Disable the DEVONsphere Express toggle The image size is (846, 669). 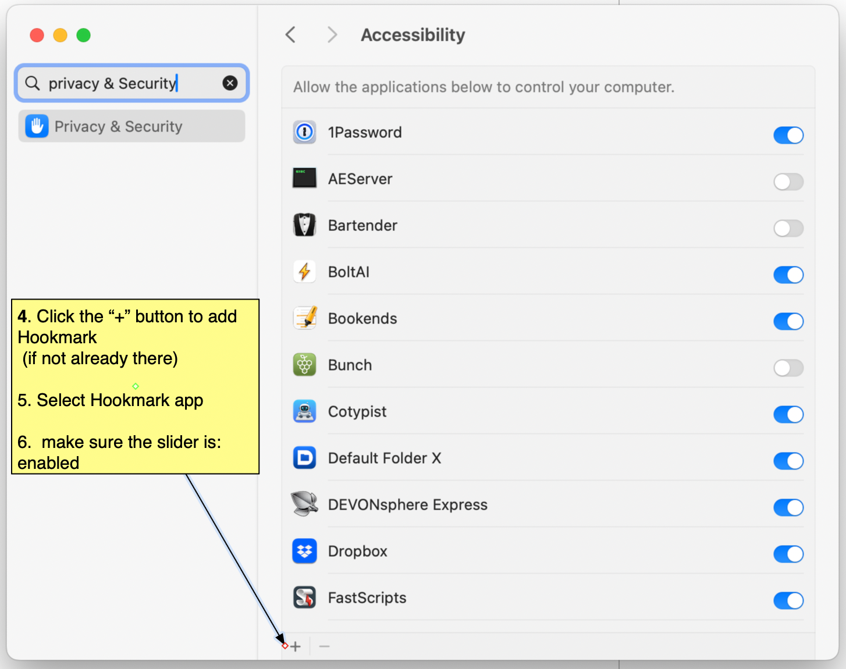788,507
